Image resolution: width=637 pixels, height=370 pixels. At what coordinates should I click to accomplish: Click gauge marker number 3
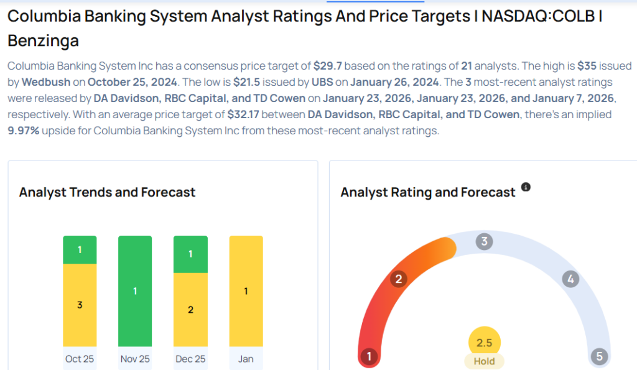pos(484,242)
